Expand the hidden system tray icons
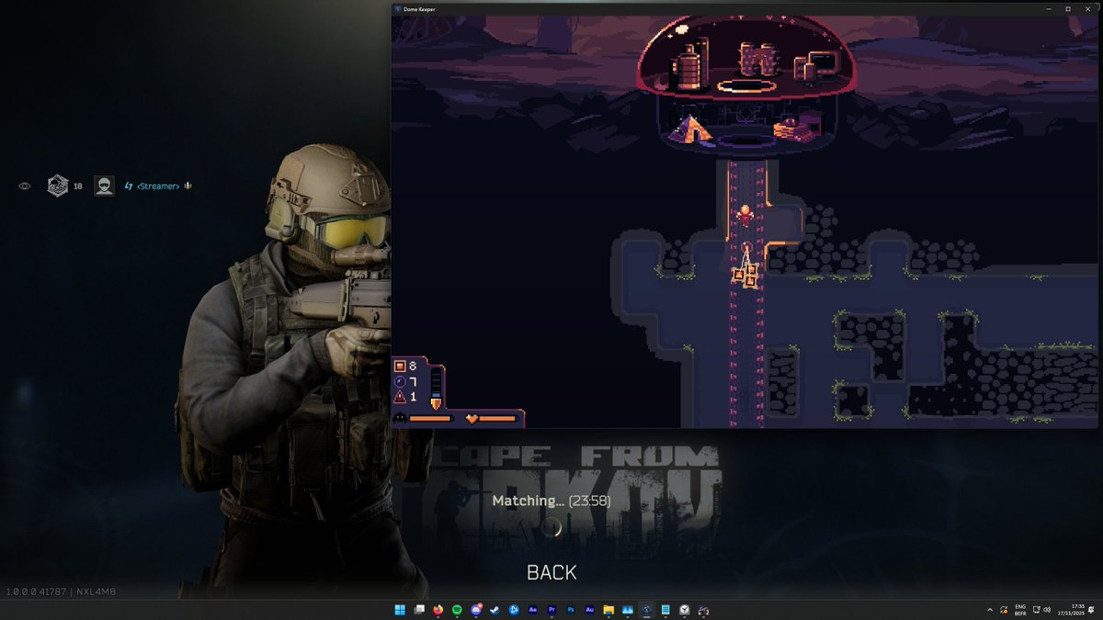1103x620 pixels. click(x=990, y=610)
